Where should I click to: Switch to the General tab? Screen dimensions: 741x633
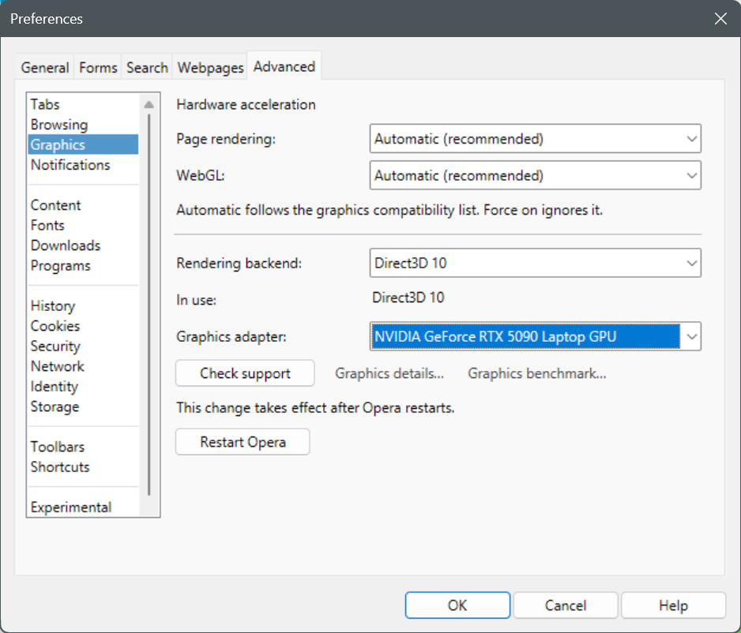click(45, 68)
